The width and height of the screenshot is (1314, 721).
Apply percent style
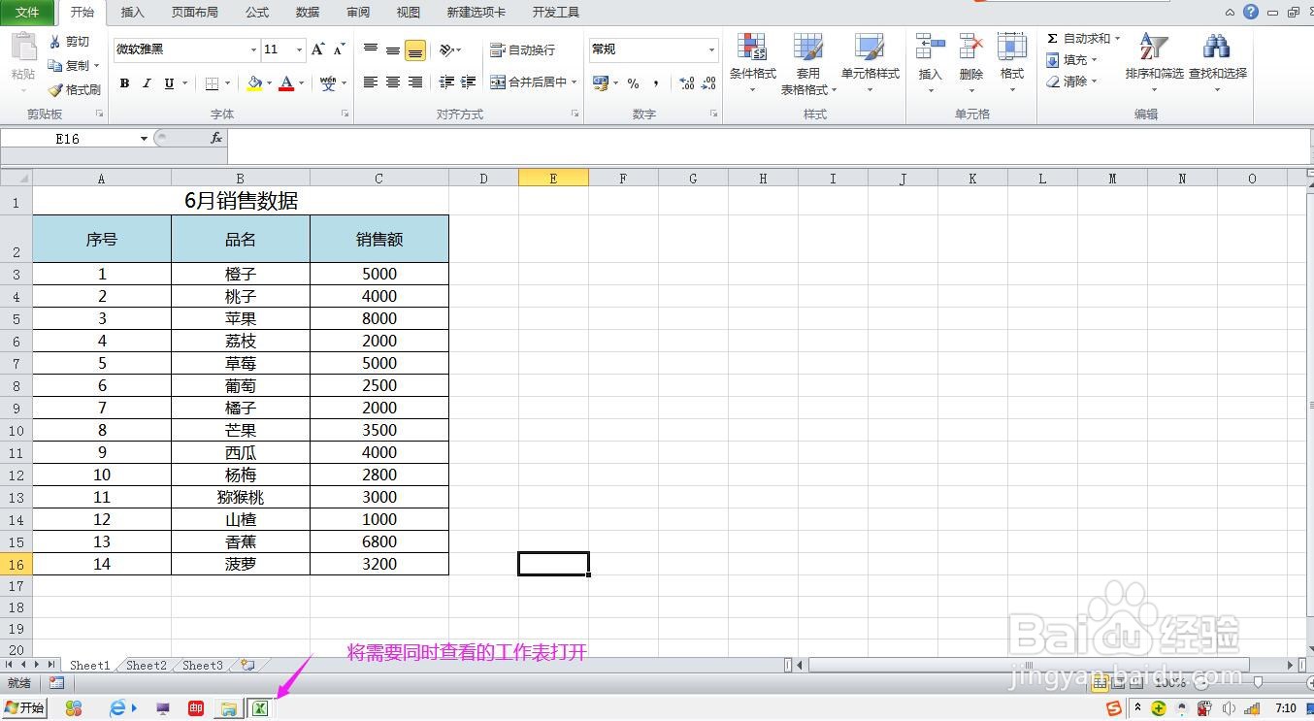click(x=633, y=83)
